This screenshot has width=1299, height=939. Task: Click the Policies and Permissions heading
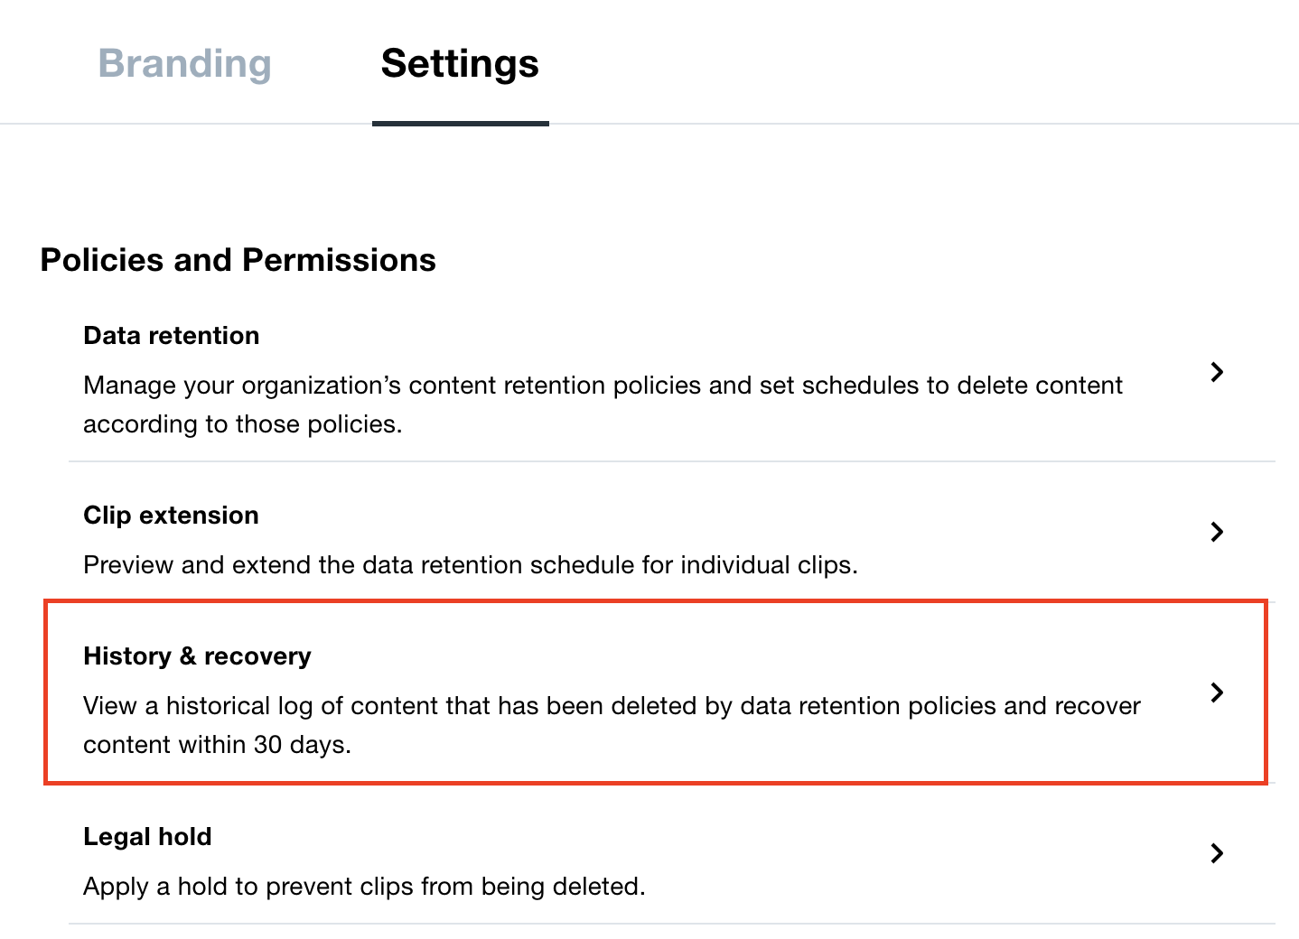coord(238,260)
